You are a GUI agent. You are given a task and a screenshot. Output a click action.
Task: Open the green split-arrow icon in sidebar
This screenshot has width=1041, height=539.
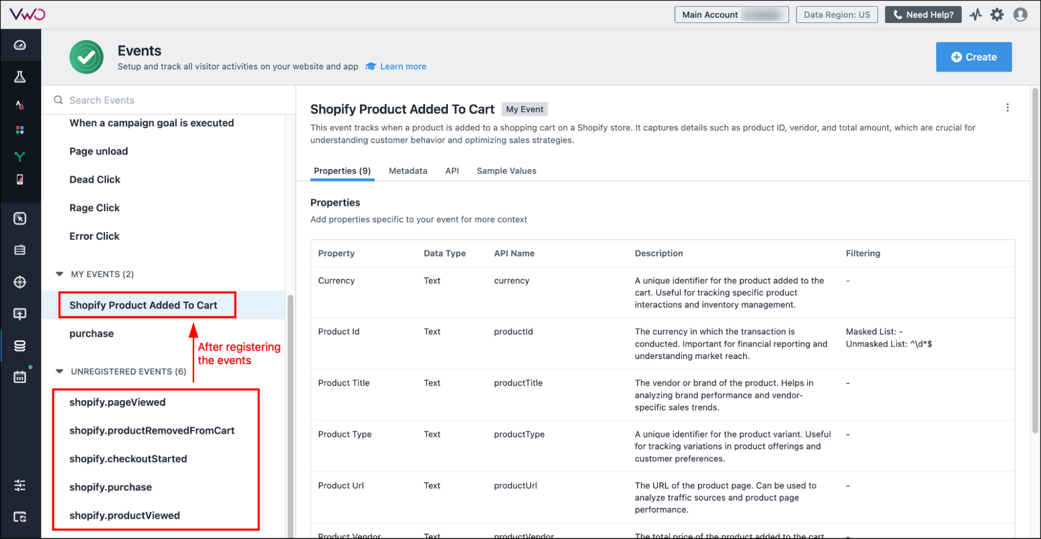(x=20, y=156)
